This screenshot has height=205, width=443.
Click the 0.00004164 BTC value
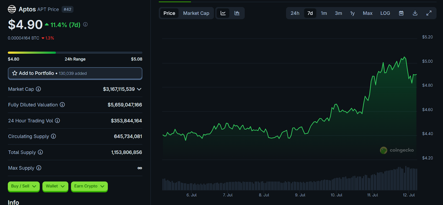(x=24, y=38)
